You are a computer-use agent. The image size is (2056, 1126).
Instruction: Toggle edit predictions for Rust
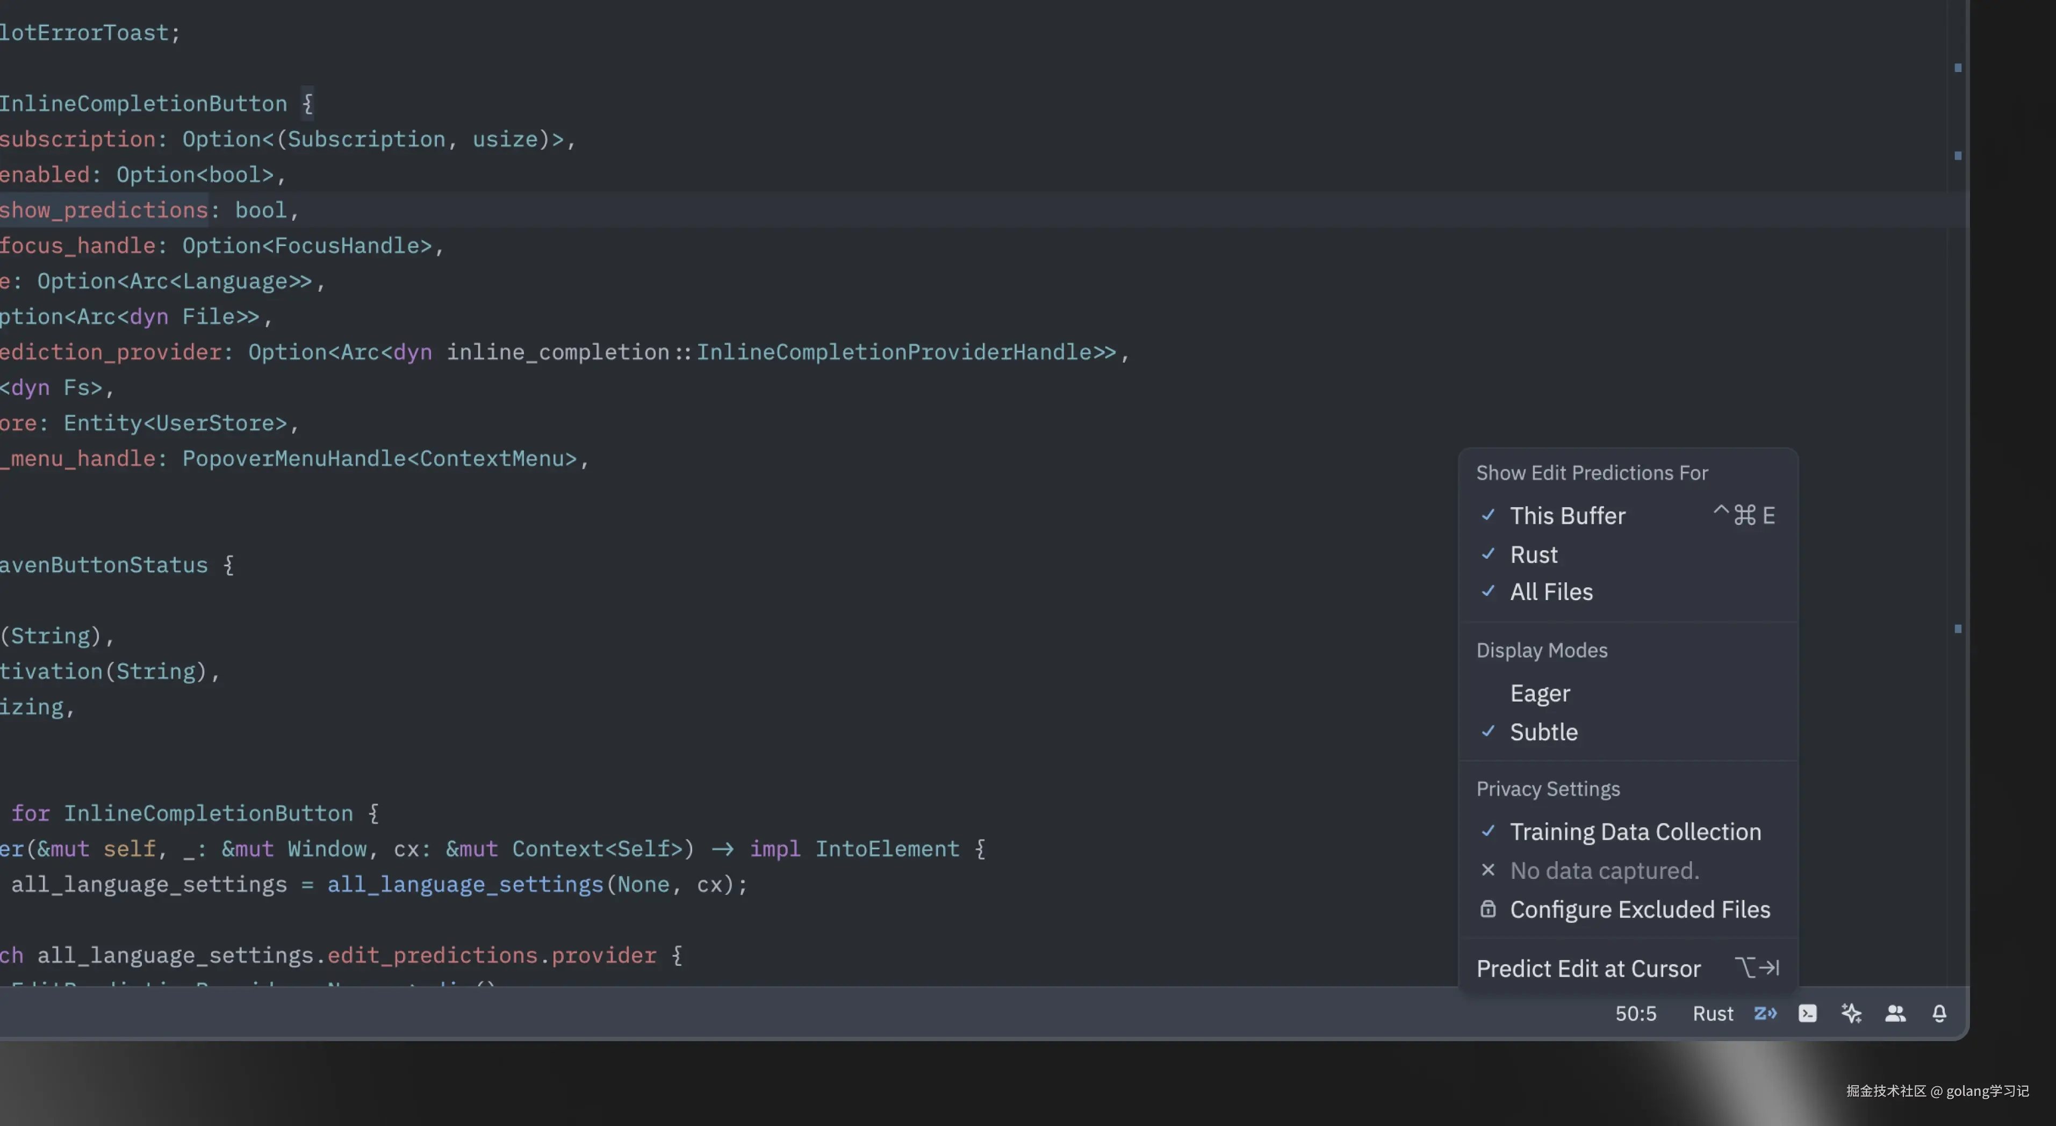[x=1533, y=554]
